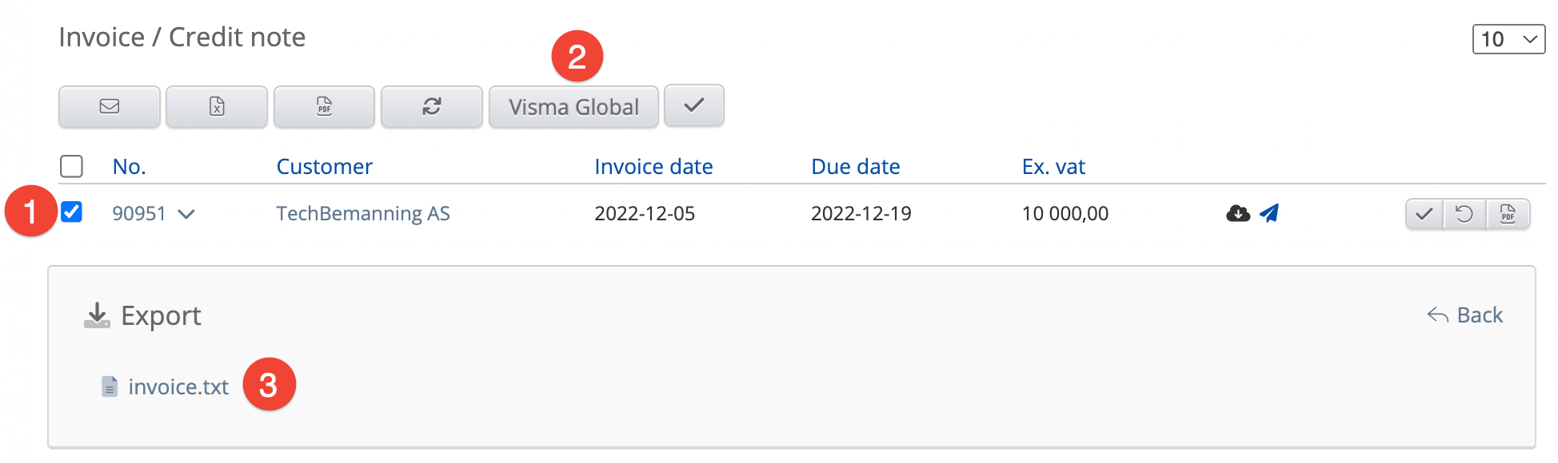The width and height of the screenshot is (1558, 463).
Task: Uncheck the checkbox for invoice 90951
Action: (x=72, y=212)
